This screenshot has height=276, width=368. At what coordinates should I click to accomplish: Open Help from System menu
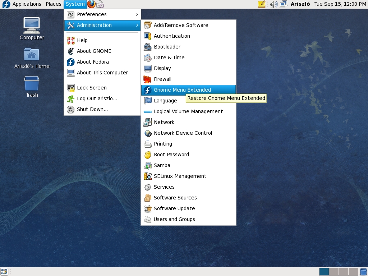tap(102, 40)
